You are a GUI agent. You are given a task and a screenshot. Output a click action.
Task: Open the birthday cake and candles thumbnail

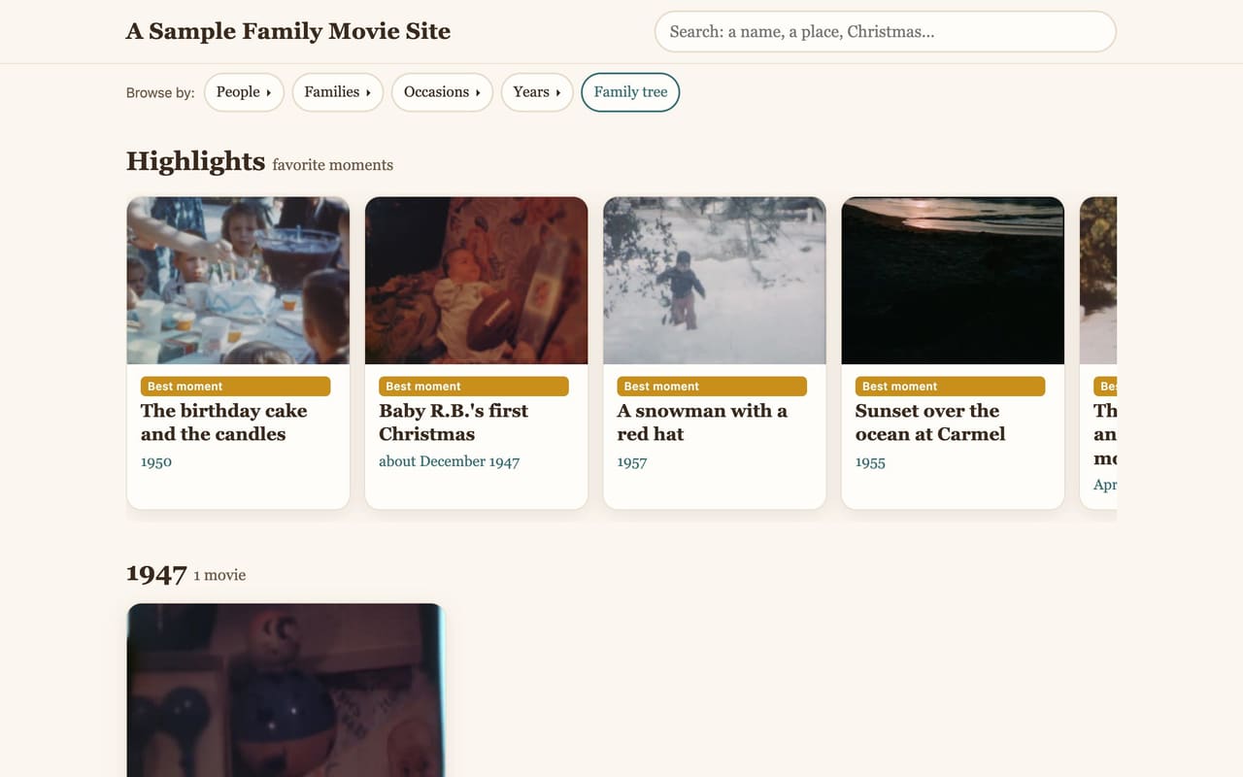pos(238,281)
